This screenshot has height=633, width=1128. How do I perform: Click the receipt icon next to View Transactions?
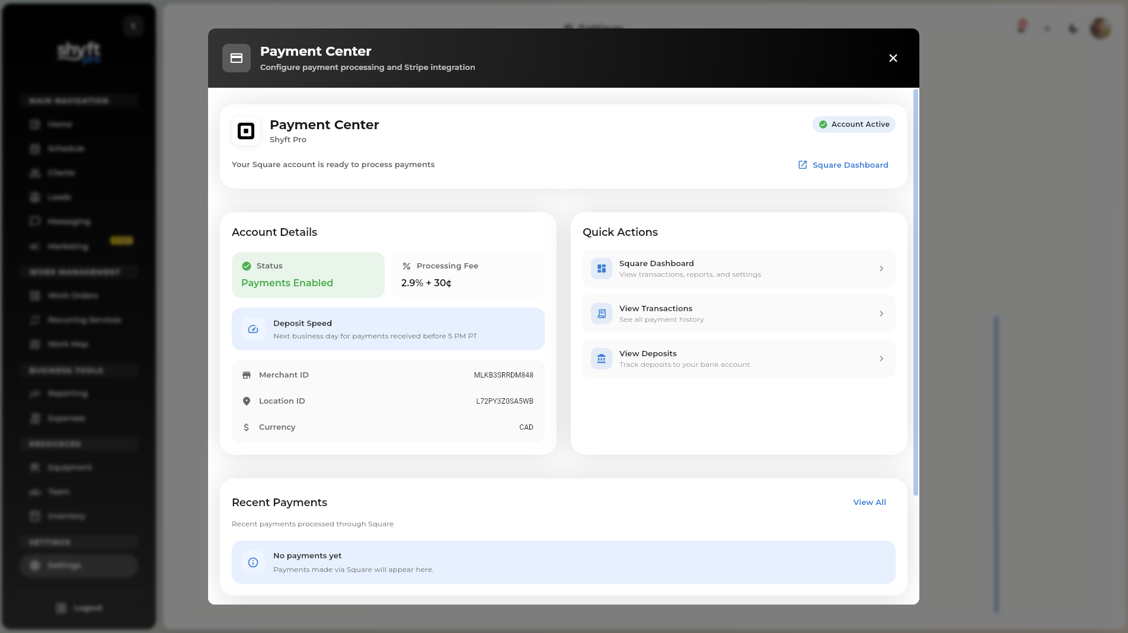600,313
